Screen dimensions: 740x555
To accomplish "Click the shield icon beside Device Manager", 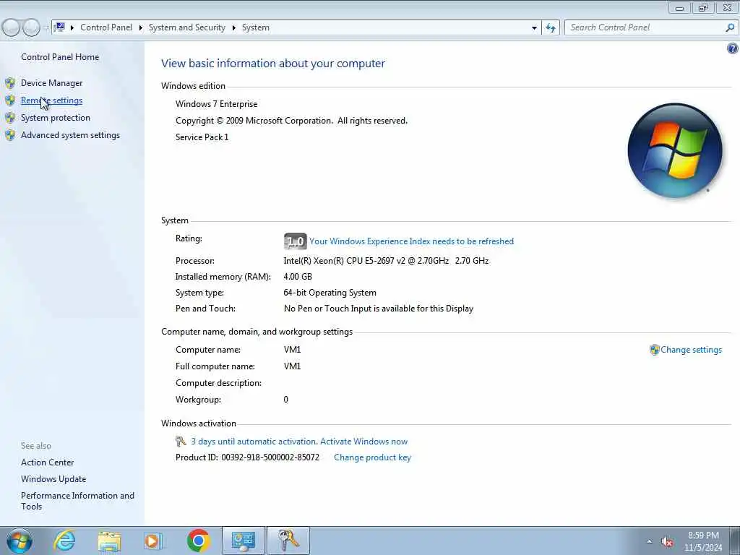I will 10,83.
